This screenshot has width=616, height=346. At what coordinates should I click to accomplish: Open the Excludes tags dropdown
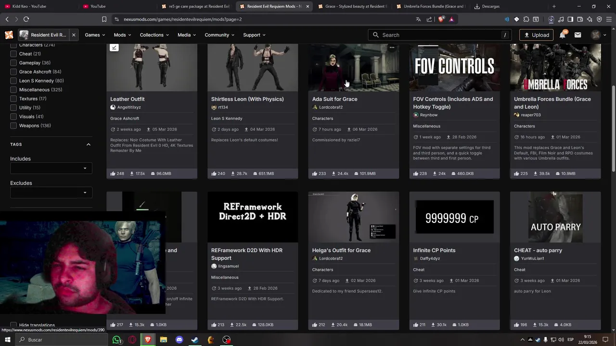51,193
